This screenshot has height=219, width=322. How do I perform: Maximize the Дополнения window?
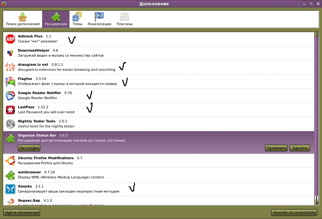pyautogui.click(x=311, y=4)
